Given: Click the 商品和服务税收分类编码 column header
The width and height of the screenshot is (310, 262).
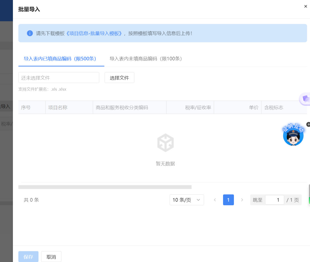Looking at the screenshot, I should pyautogui.click(x=122, y=107).
